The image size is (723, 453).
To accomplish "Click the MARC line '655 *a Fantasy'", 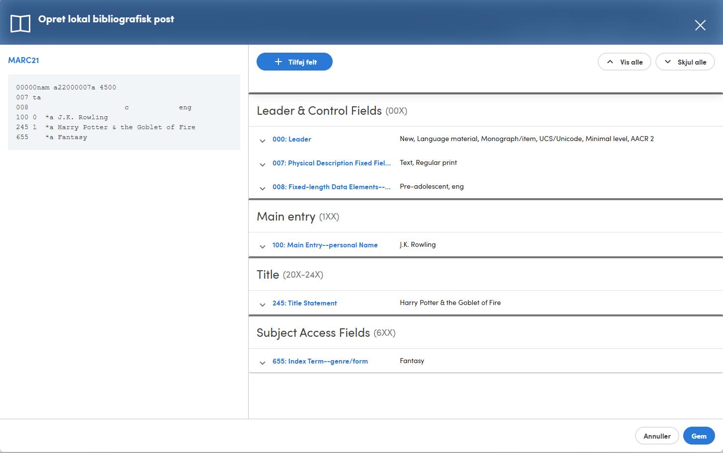I will 52,137.
